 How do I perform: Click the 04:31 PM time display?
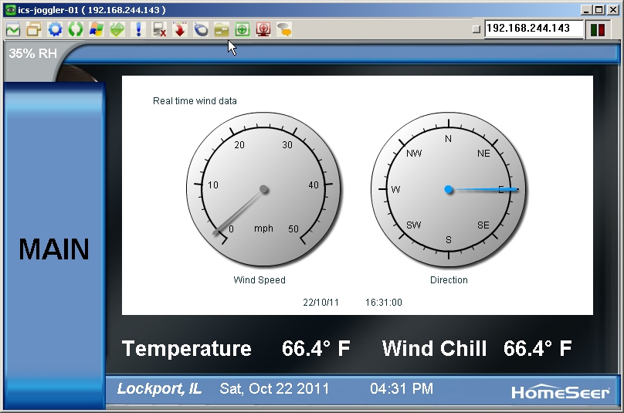tap(402, 389)
